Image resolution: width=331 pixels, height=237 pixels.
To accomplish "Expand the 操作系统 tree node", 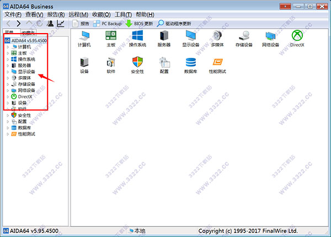I will tap(8, 60).
